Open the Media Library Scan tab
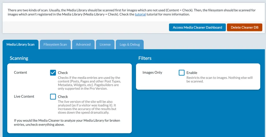The image size is (266, 137). coord(21,45)
